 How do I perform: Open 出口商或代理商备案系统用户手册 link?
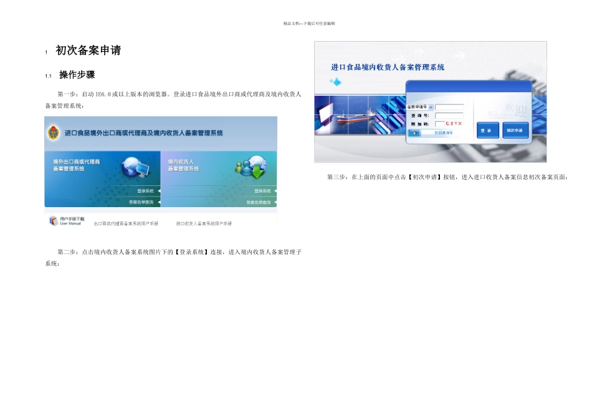pyautogui.click(x=126, y=223)
